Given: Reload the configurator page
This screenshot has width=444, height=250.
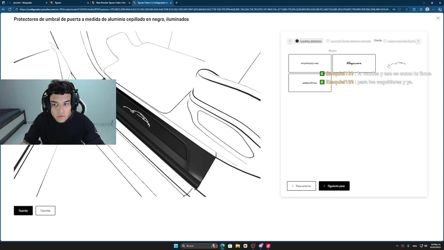Looking at the screenshot, I should tap(9, 9).
